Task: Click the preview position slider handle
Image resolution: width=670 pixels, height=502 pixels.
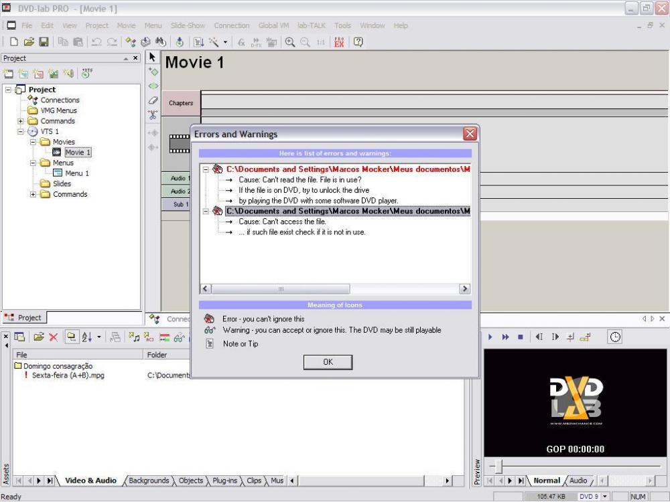Action: (498, 466)
